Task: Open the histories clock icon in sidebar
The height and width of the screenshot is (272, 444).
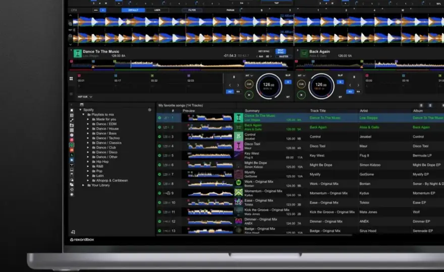Action: tap(72, 189)
